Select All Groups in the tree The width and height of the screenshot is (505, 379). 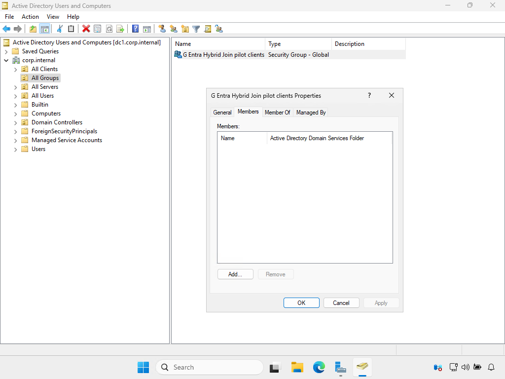click(45, 78)
